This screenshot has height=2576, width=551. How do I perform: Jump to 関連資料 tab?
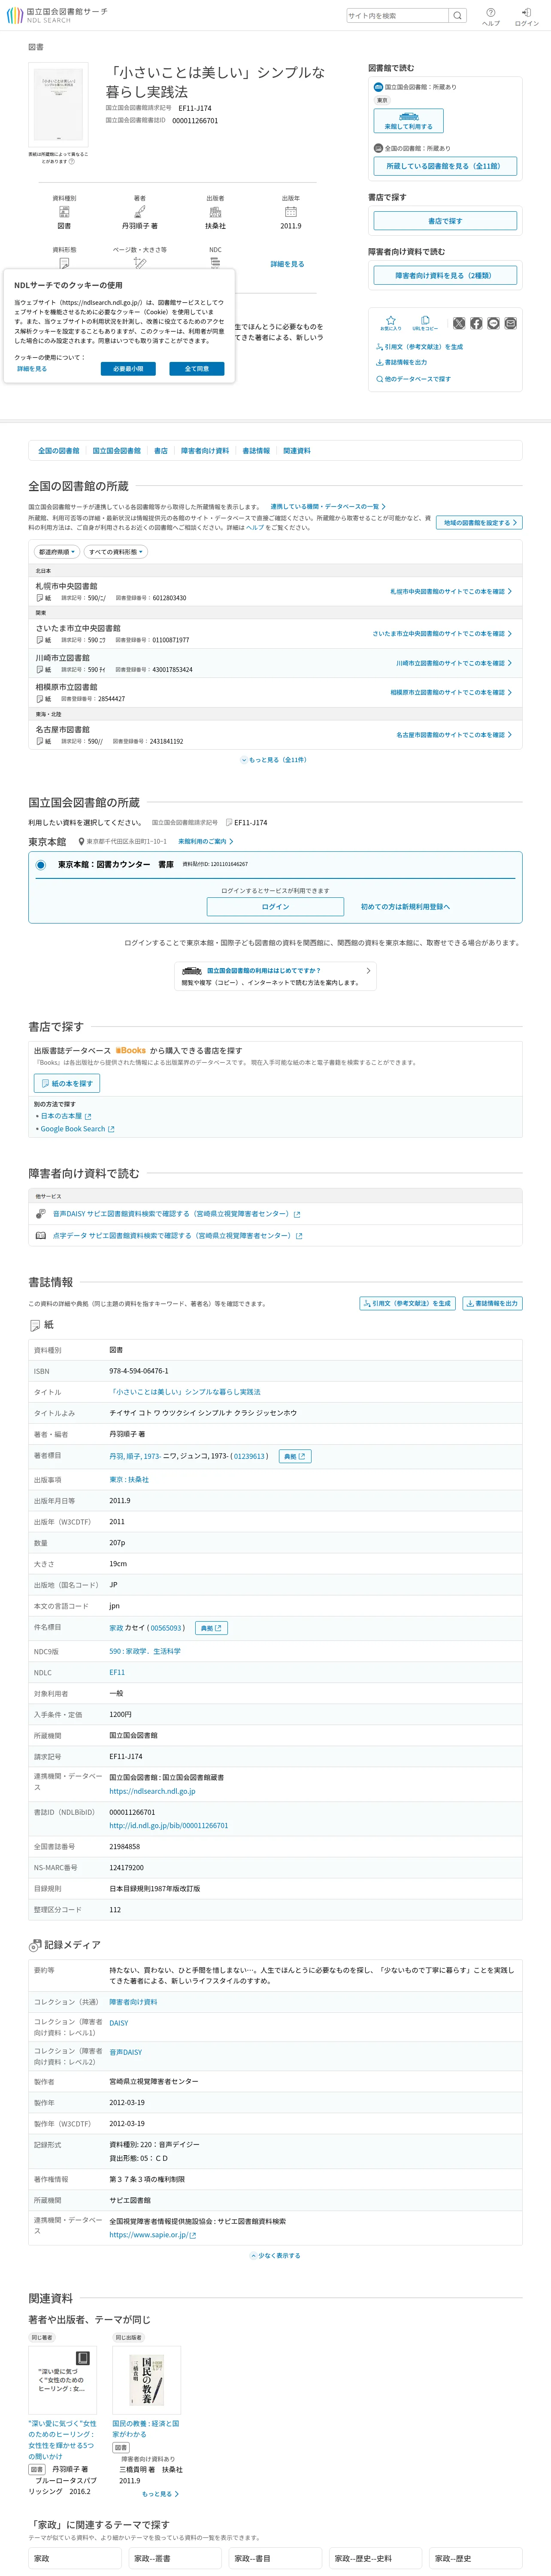point(297,451)
